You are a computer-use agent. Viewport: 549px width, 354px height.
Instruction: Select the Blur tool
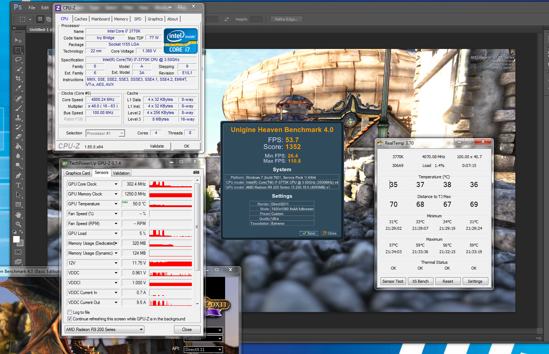18,156
